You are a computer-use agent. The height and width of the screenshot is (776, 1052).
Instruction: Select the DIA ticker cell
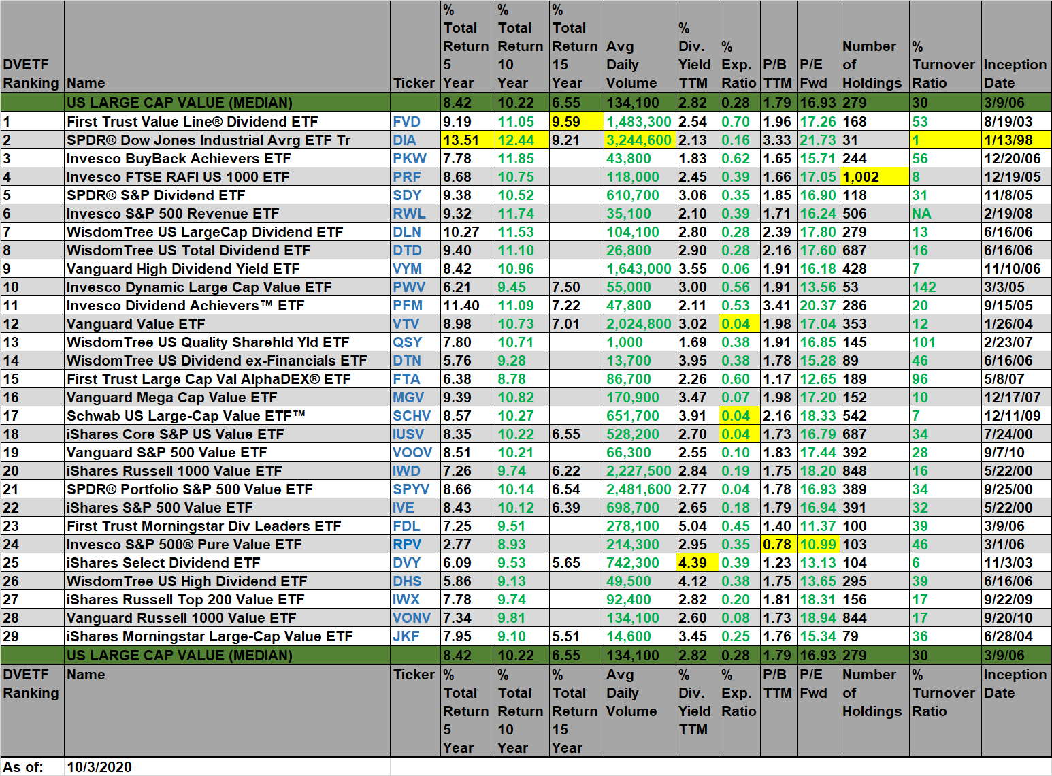coord(415,140)
